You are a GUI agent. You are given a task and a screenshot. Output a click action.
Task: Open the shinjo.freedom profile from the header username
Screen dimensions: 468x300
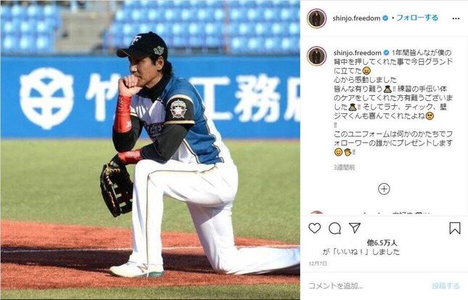point(356,18)
